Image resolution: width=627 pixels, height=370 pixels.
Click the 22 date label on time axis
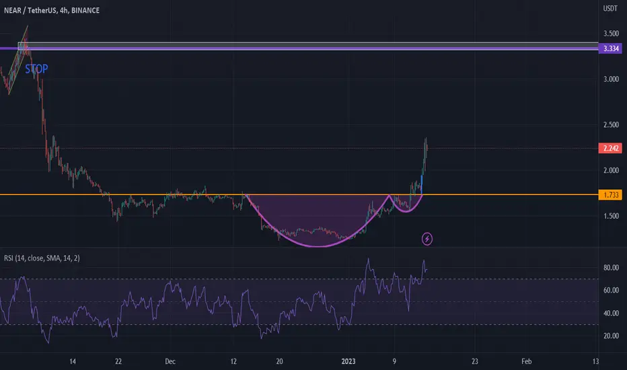(x=118, y=362)
